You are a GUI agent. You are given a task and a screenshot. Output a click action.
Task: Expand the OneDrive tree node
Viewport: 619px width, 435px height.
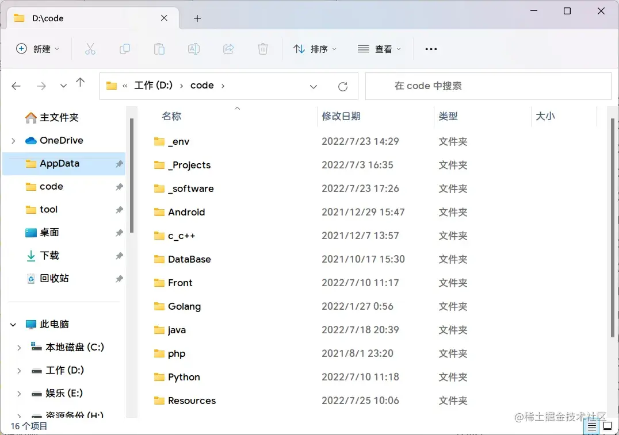click(x=13, y=140)
